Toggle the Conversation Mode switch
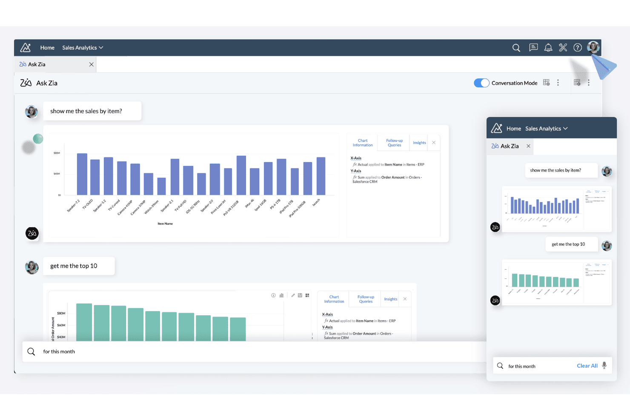 tap(481, 83)
